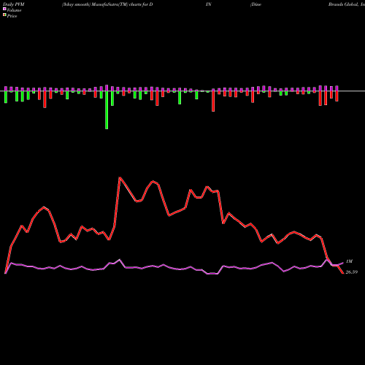Viewport: 365px width, 365px height.
Task: Click the highest peak of red price line
Action: pyautogui.click(x=120, y=177)
